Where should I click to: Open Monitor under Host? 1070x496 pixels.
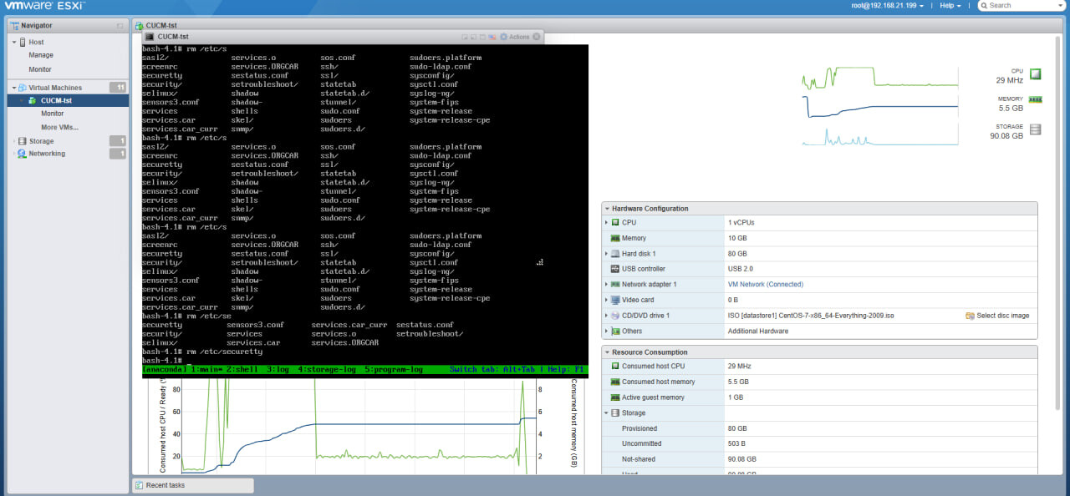tap(40, 69)
